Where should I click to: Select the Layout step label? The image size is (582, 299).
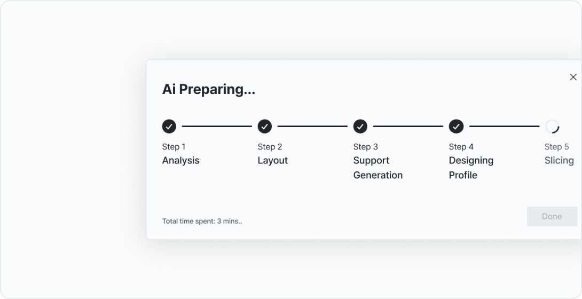tap(272, 161)
